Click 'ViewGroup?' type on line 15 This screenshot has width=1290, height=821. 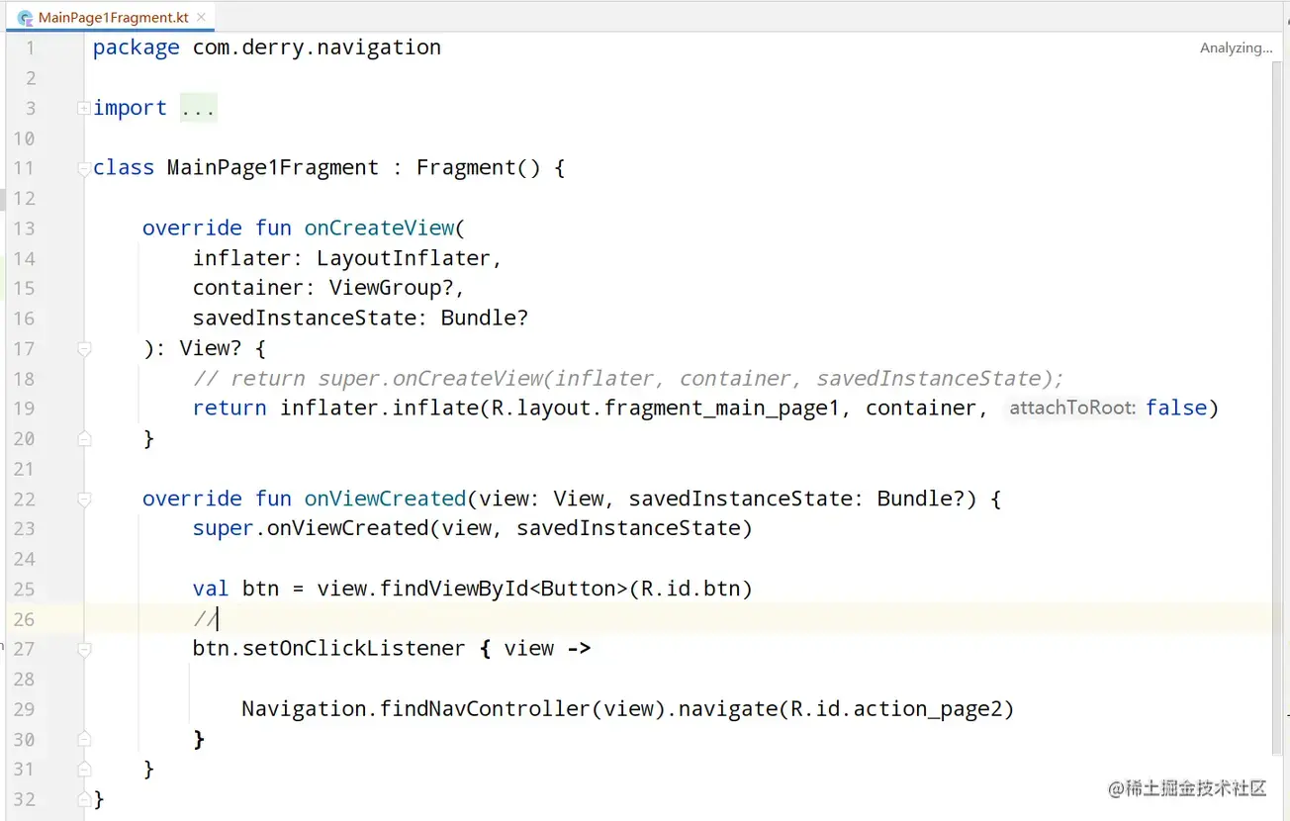click(391, 288)
